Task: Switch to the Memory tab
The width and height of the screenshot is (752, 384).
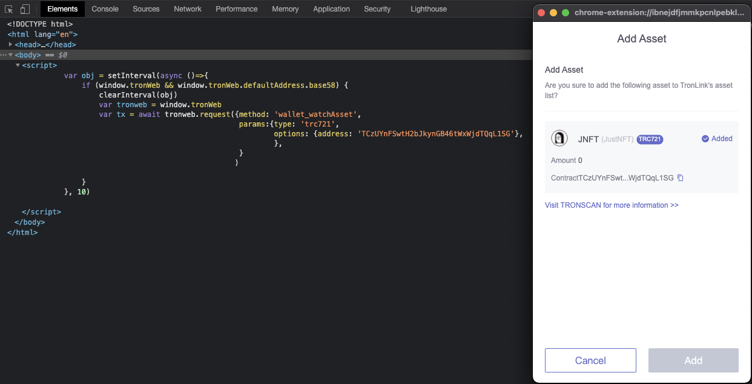Action: pyautogui.click(x=285, y=9)
